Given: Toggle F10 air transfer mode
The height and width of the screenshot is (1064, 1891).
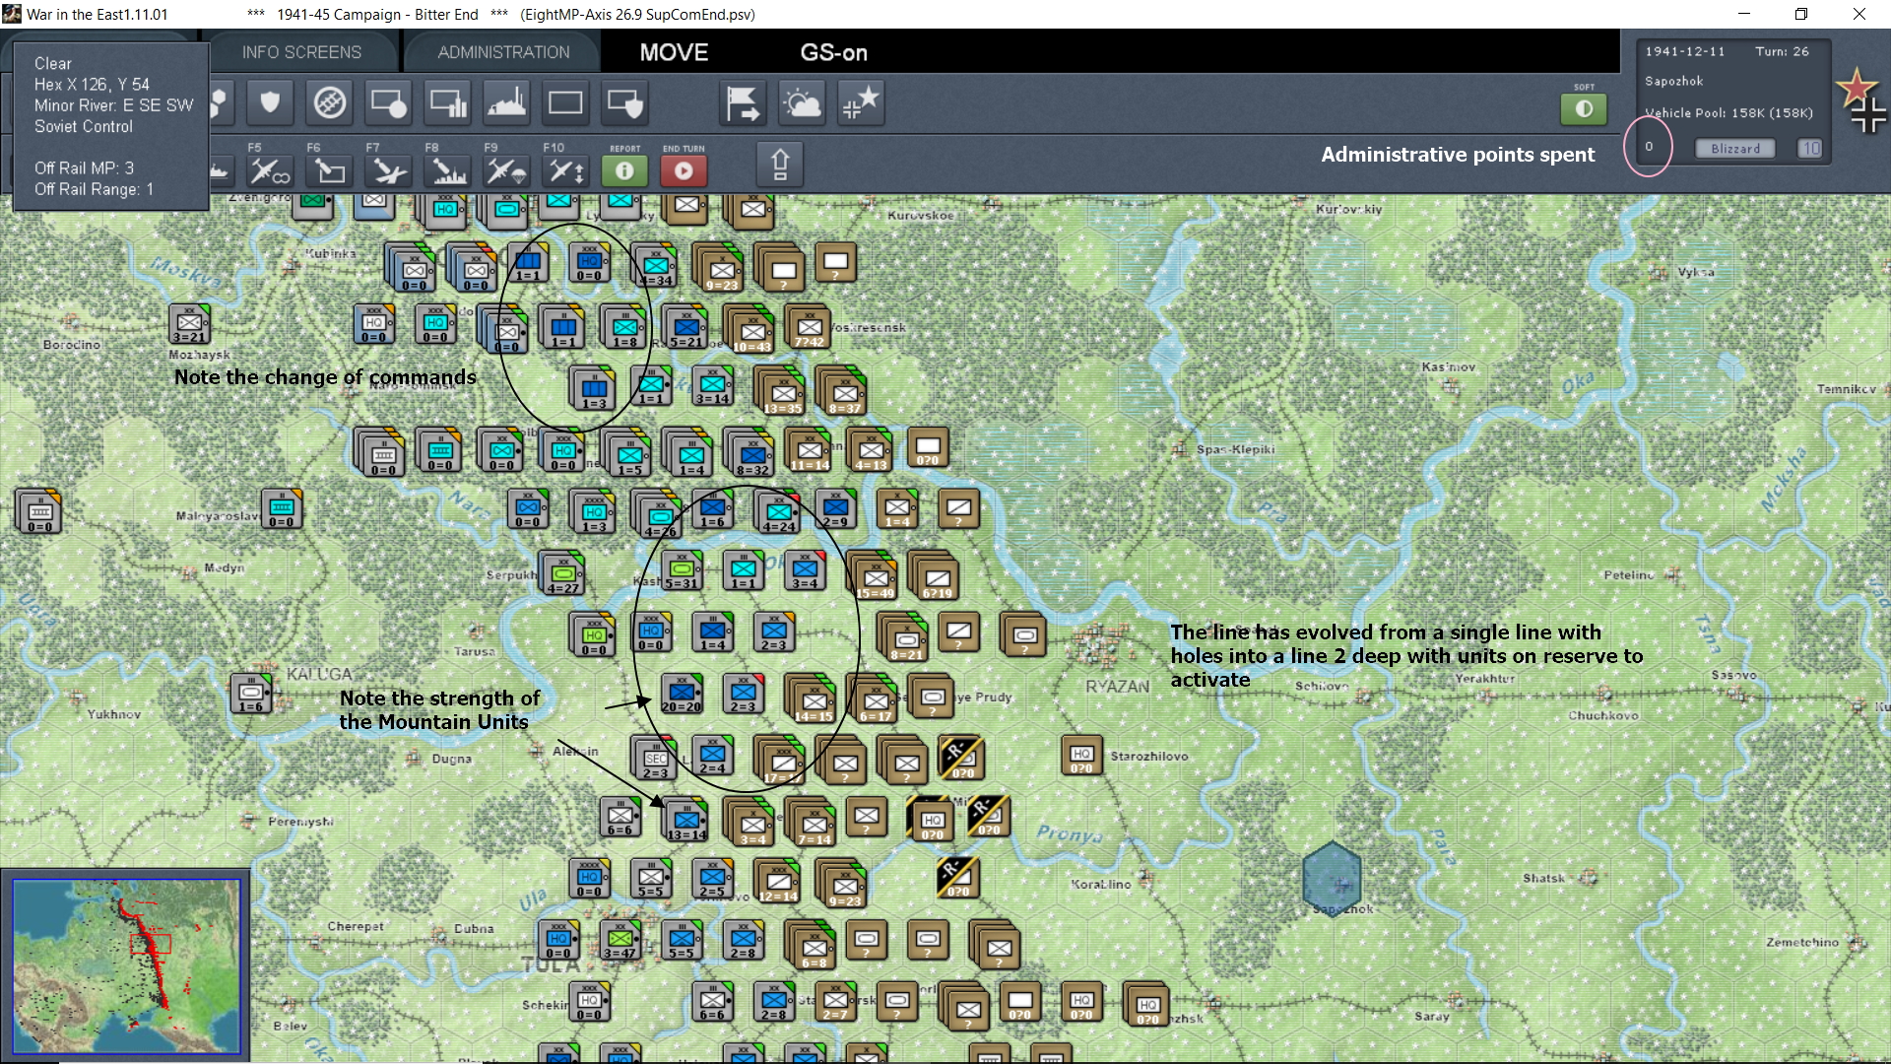Looking at the screenshot, I should [565, 171].
